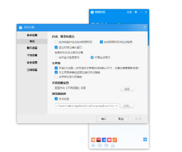Confirm settings with 确认 button
The width and height of the screenshot is (182, 152).
click(x=104, y=119)
